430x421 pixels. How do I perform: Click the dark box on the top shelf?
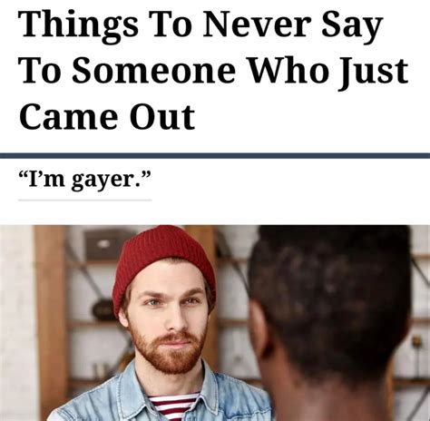click(x=104, y=244)
